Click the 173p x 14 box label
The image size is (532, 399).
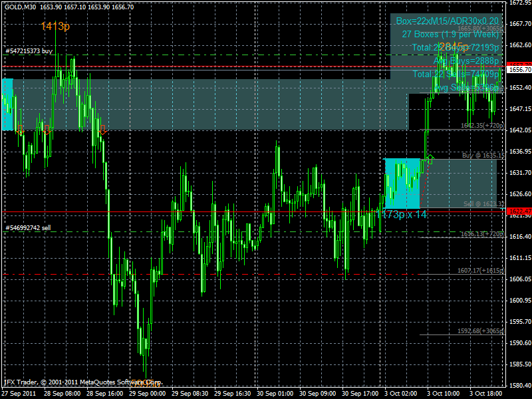[404, 215]
